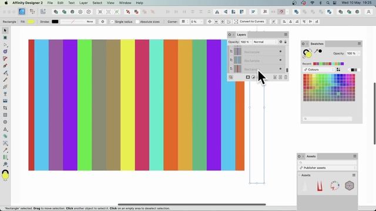The image size is (376, 211).
Task: Open Adjustments from the Layers panel bottom
Action: 253,77
